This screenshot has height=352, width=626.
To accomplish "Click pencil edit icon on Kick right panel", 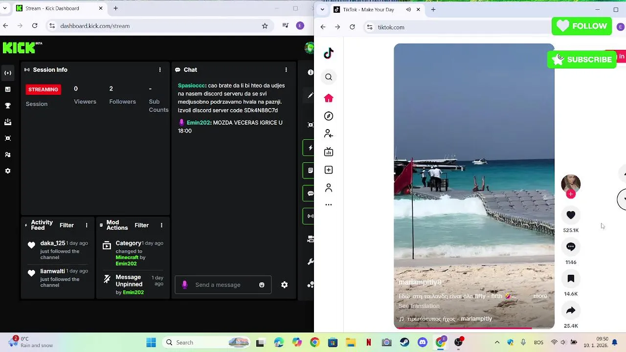I will pos(310,95).
